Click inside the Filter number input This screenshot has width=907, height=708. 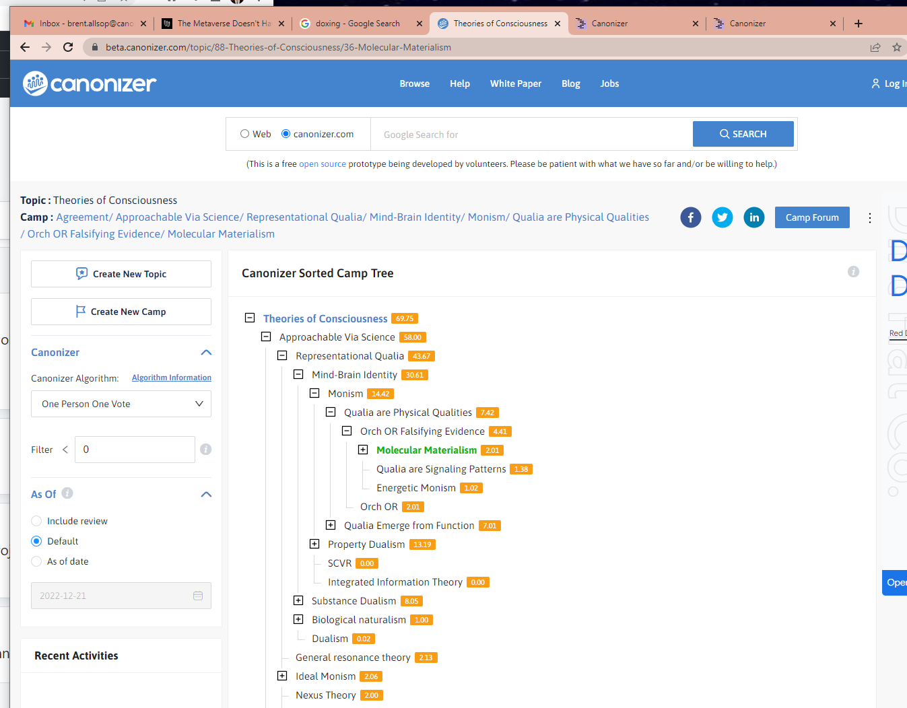coord(135,449)
